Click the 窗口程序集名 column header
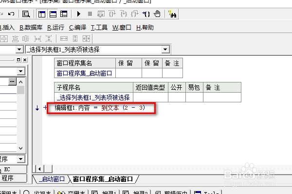The height and width of the screenshot is (194, 292). click(85, 64)
